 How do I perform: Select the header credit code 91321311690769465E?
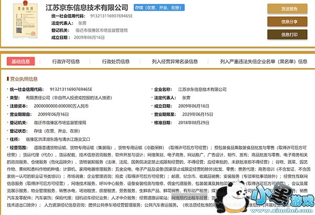pyautogui.click(x=111, y=16)
